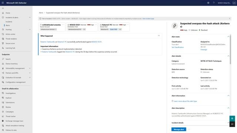Click the Home icon in sidebar

click(3, 13)
